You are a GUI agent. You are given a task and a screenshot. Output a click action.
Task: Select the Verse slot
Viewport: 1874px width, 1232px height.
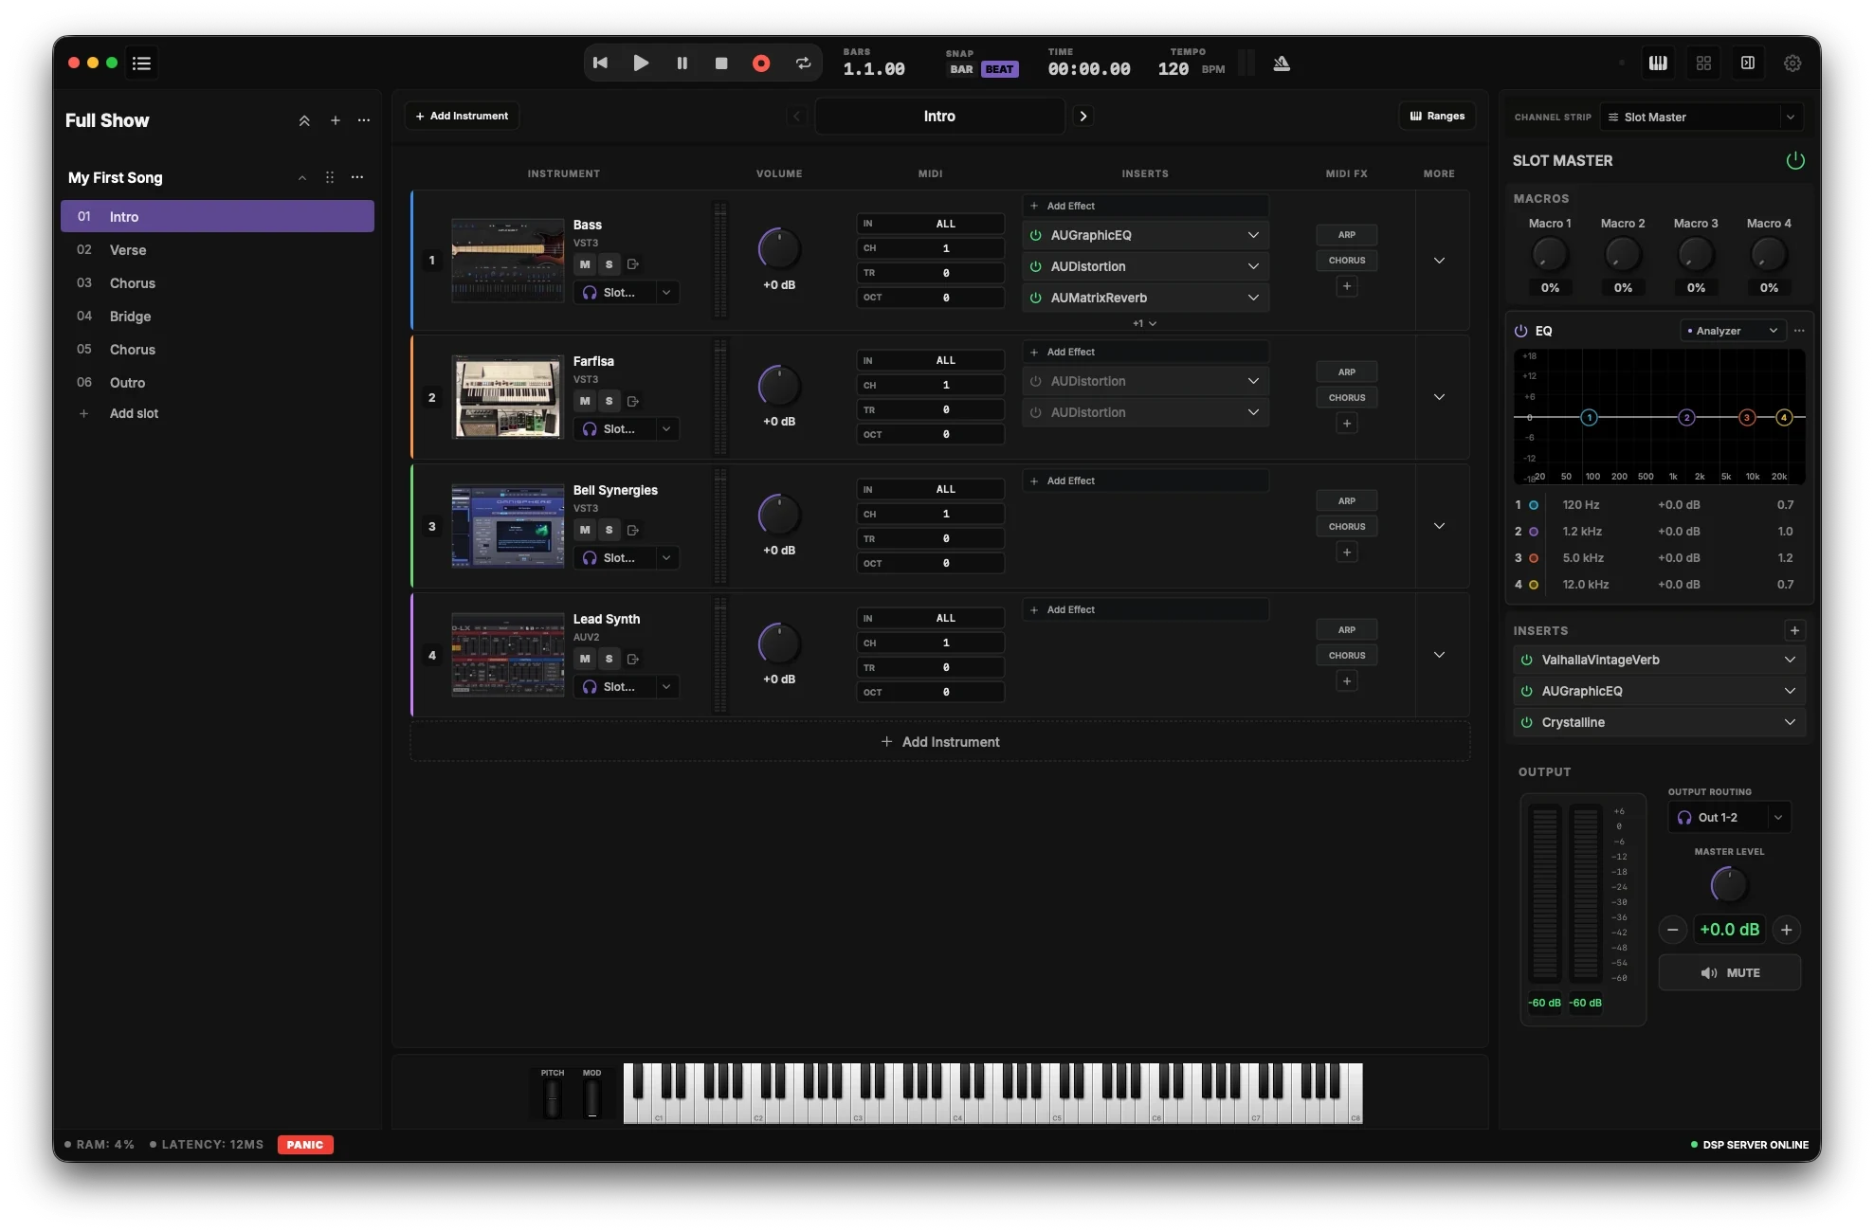218,250
